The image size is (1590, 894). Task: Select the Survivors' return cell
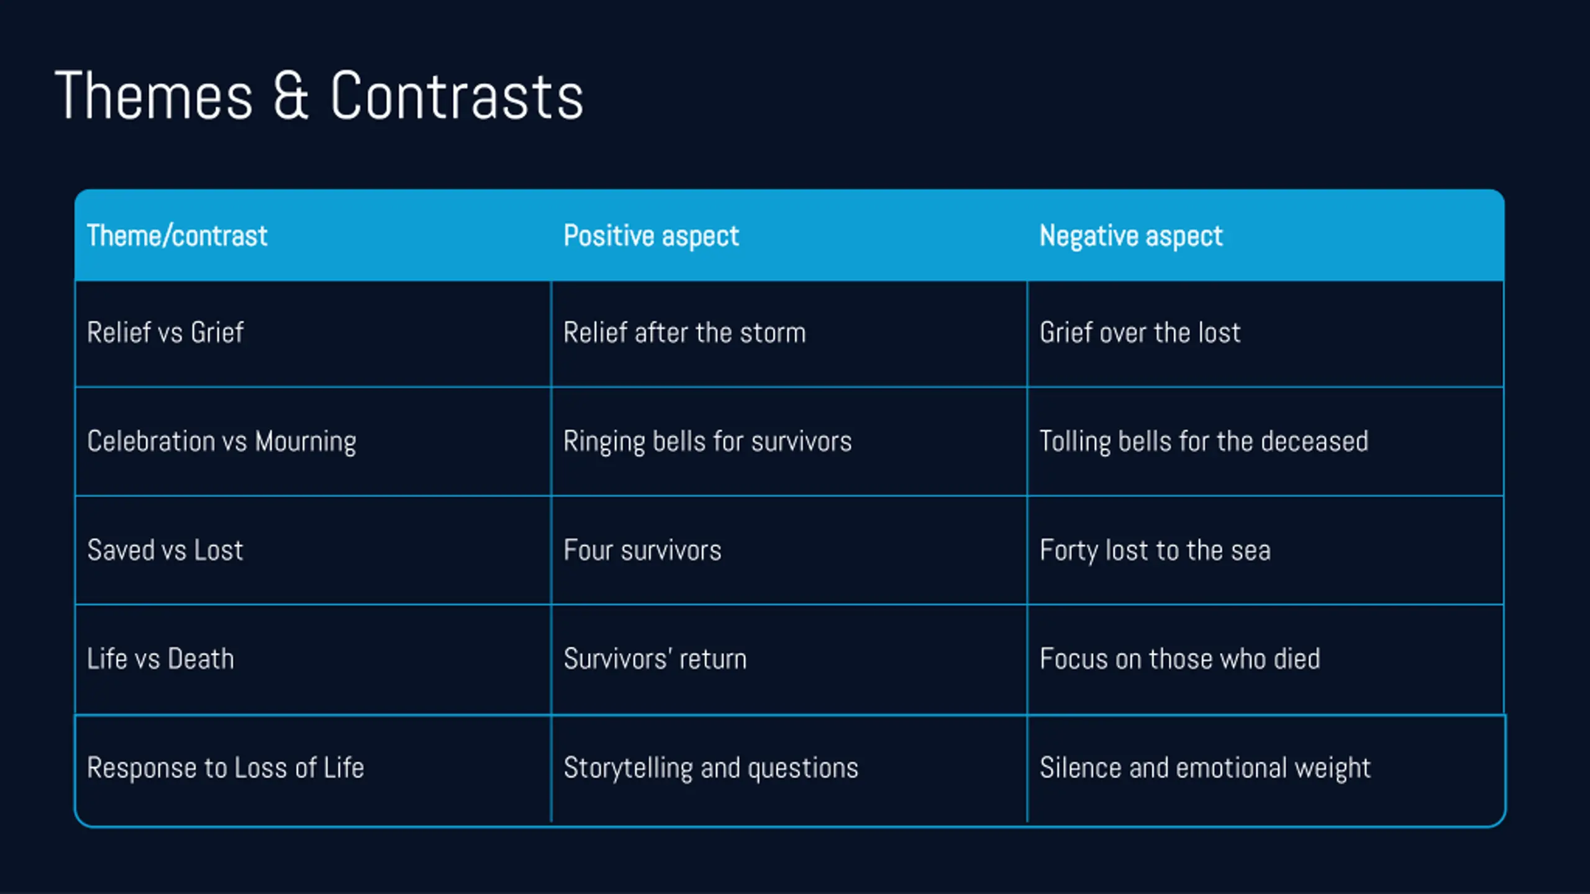click(789, 659)
